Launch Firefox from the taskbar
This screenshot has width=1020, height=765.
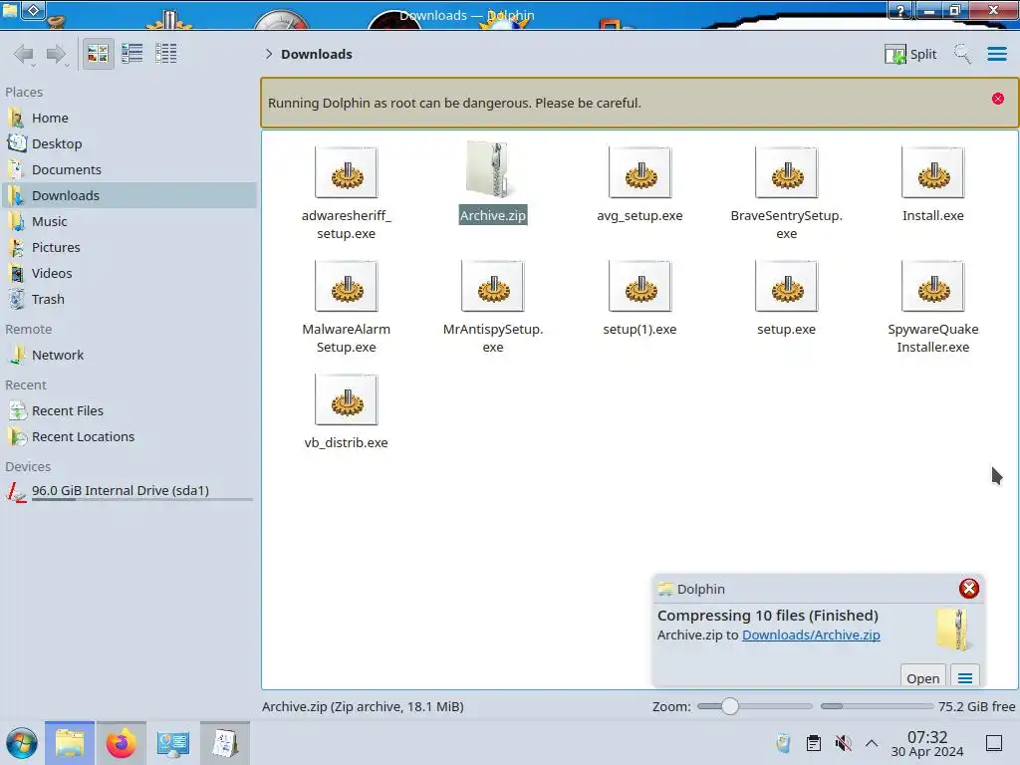tap(121, 743)
